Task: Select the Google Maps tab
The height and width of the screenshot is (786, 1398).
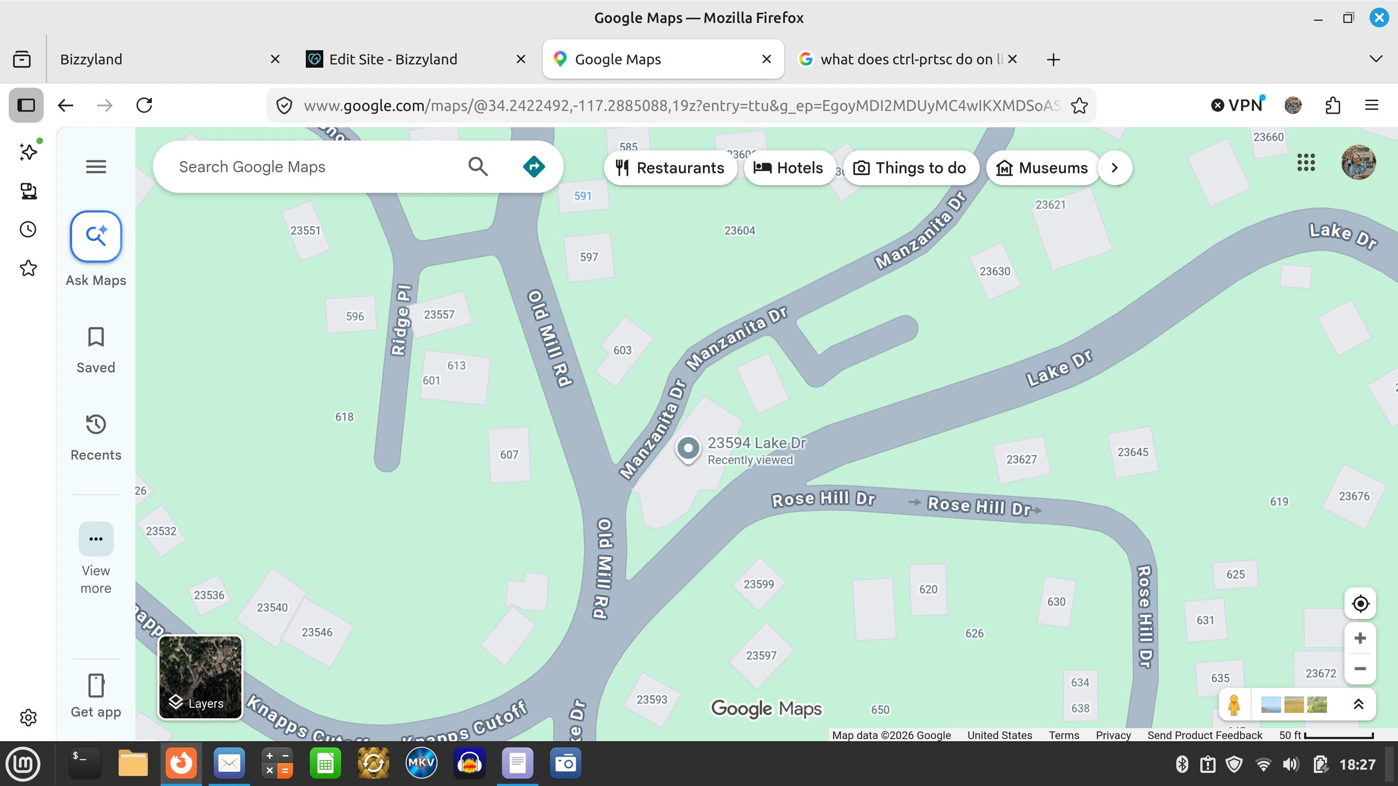Action: click(663, 59)
